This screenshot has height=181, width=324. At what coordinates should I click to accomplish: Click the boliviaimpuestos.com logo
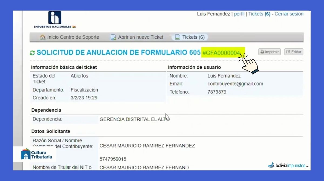pos(288,165)
